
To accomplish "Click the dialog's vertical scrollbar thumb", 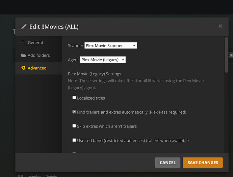I will click(226, 55).
